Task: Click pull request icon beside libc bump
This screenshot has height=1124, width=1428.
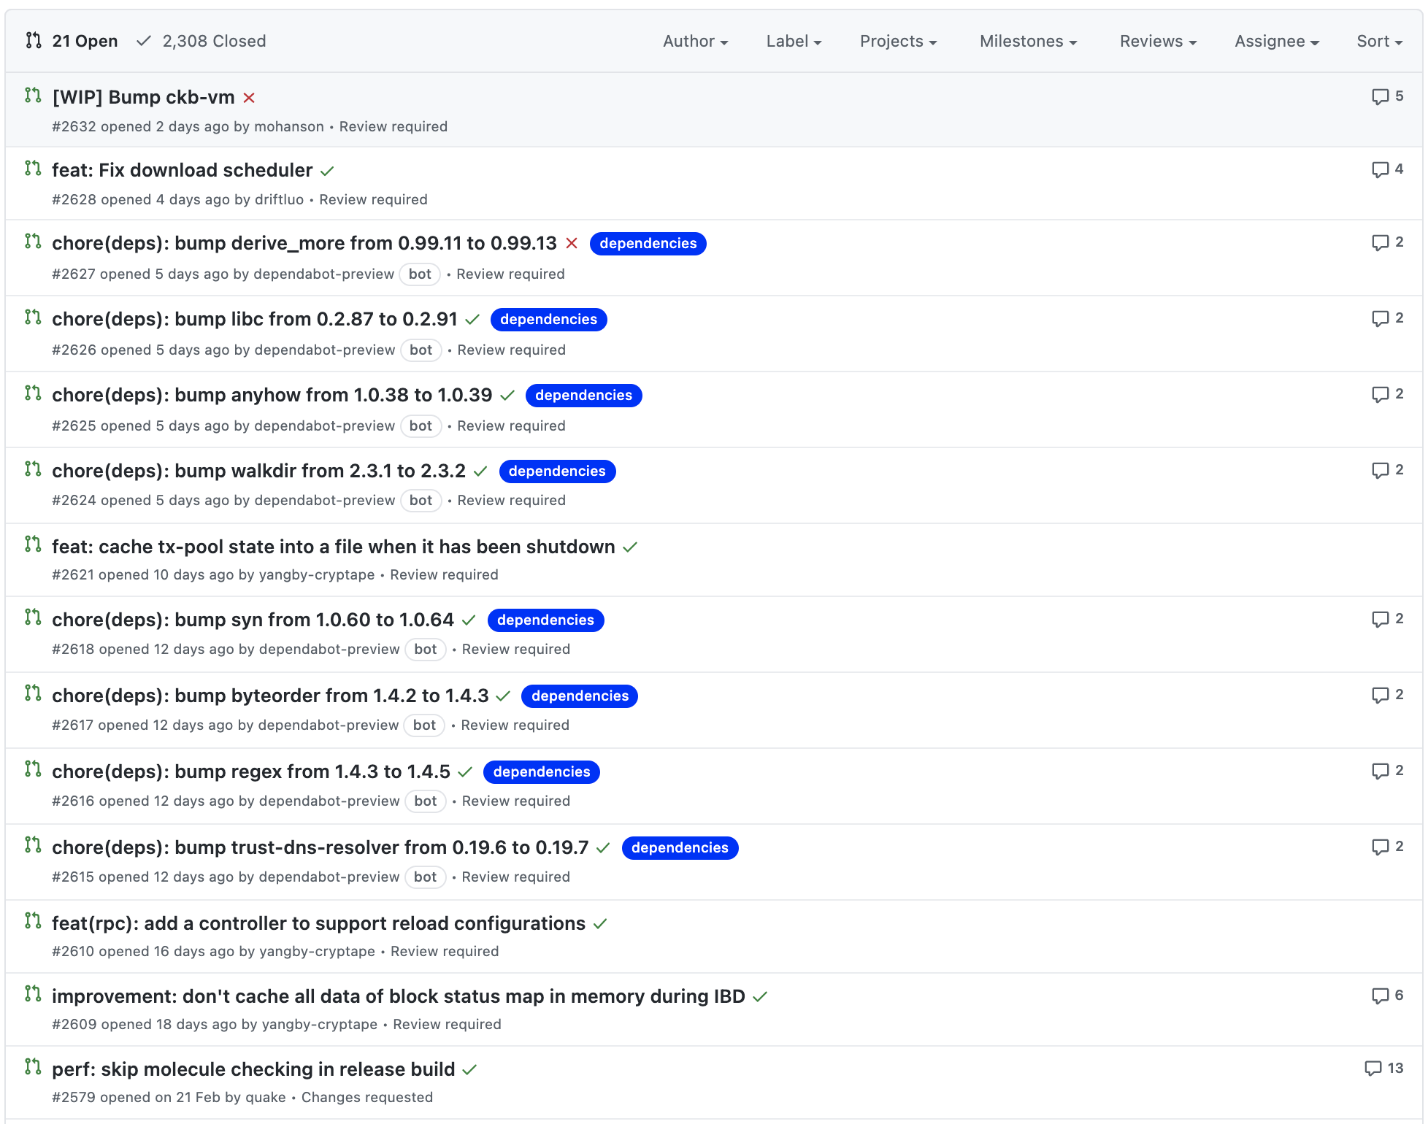Action: [33, 317]
